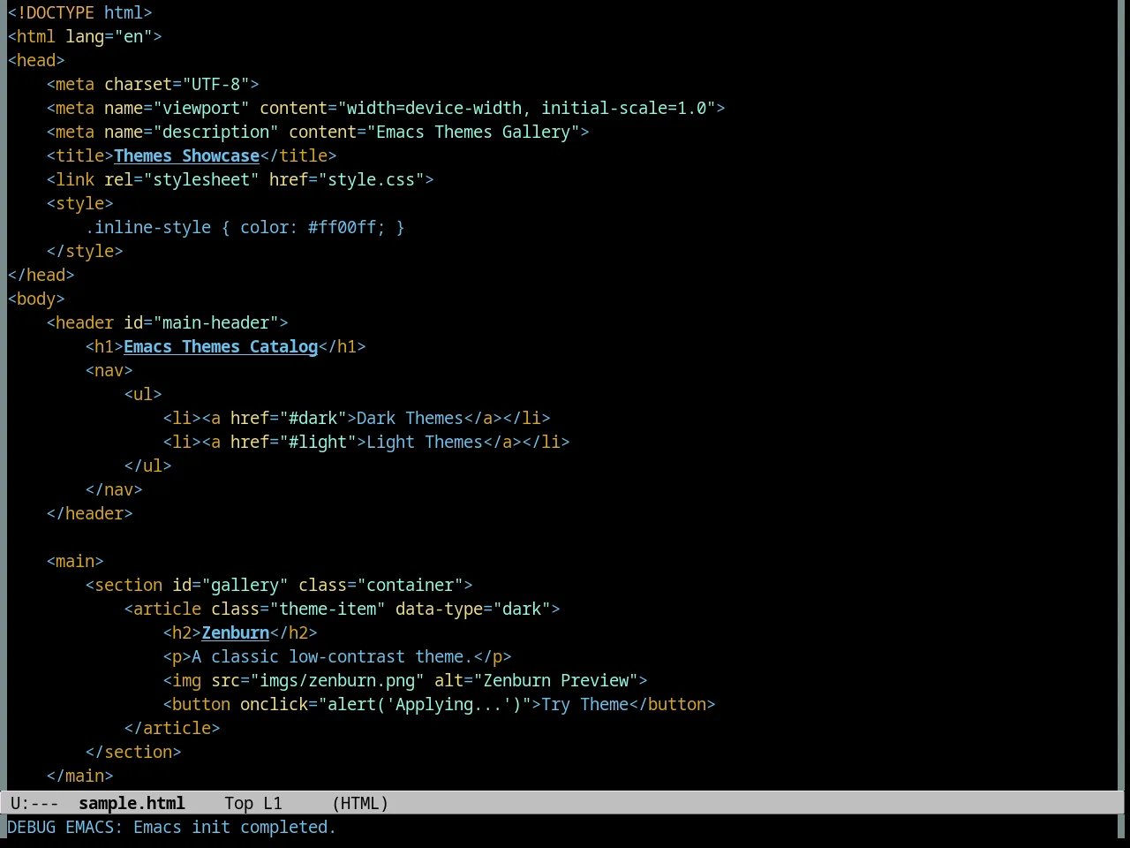The width and height of the screenshot is (1130, 848).
Task: Click "A classic low-contrast theme." paragraph text
Action: click(332, 656)
